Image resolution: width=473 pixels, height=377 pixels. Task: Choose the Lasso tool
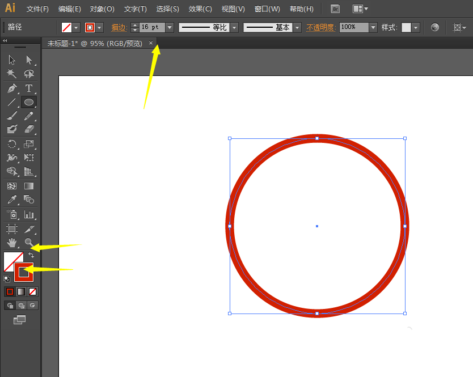(x=29, y=73)
